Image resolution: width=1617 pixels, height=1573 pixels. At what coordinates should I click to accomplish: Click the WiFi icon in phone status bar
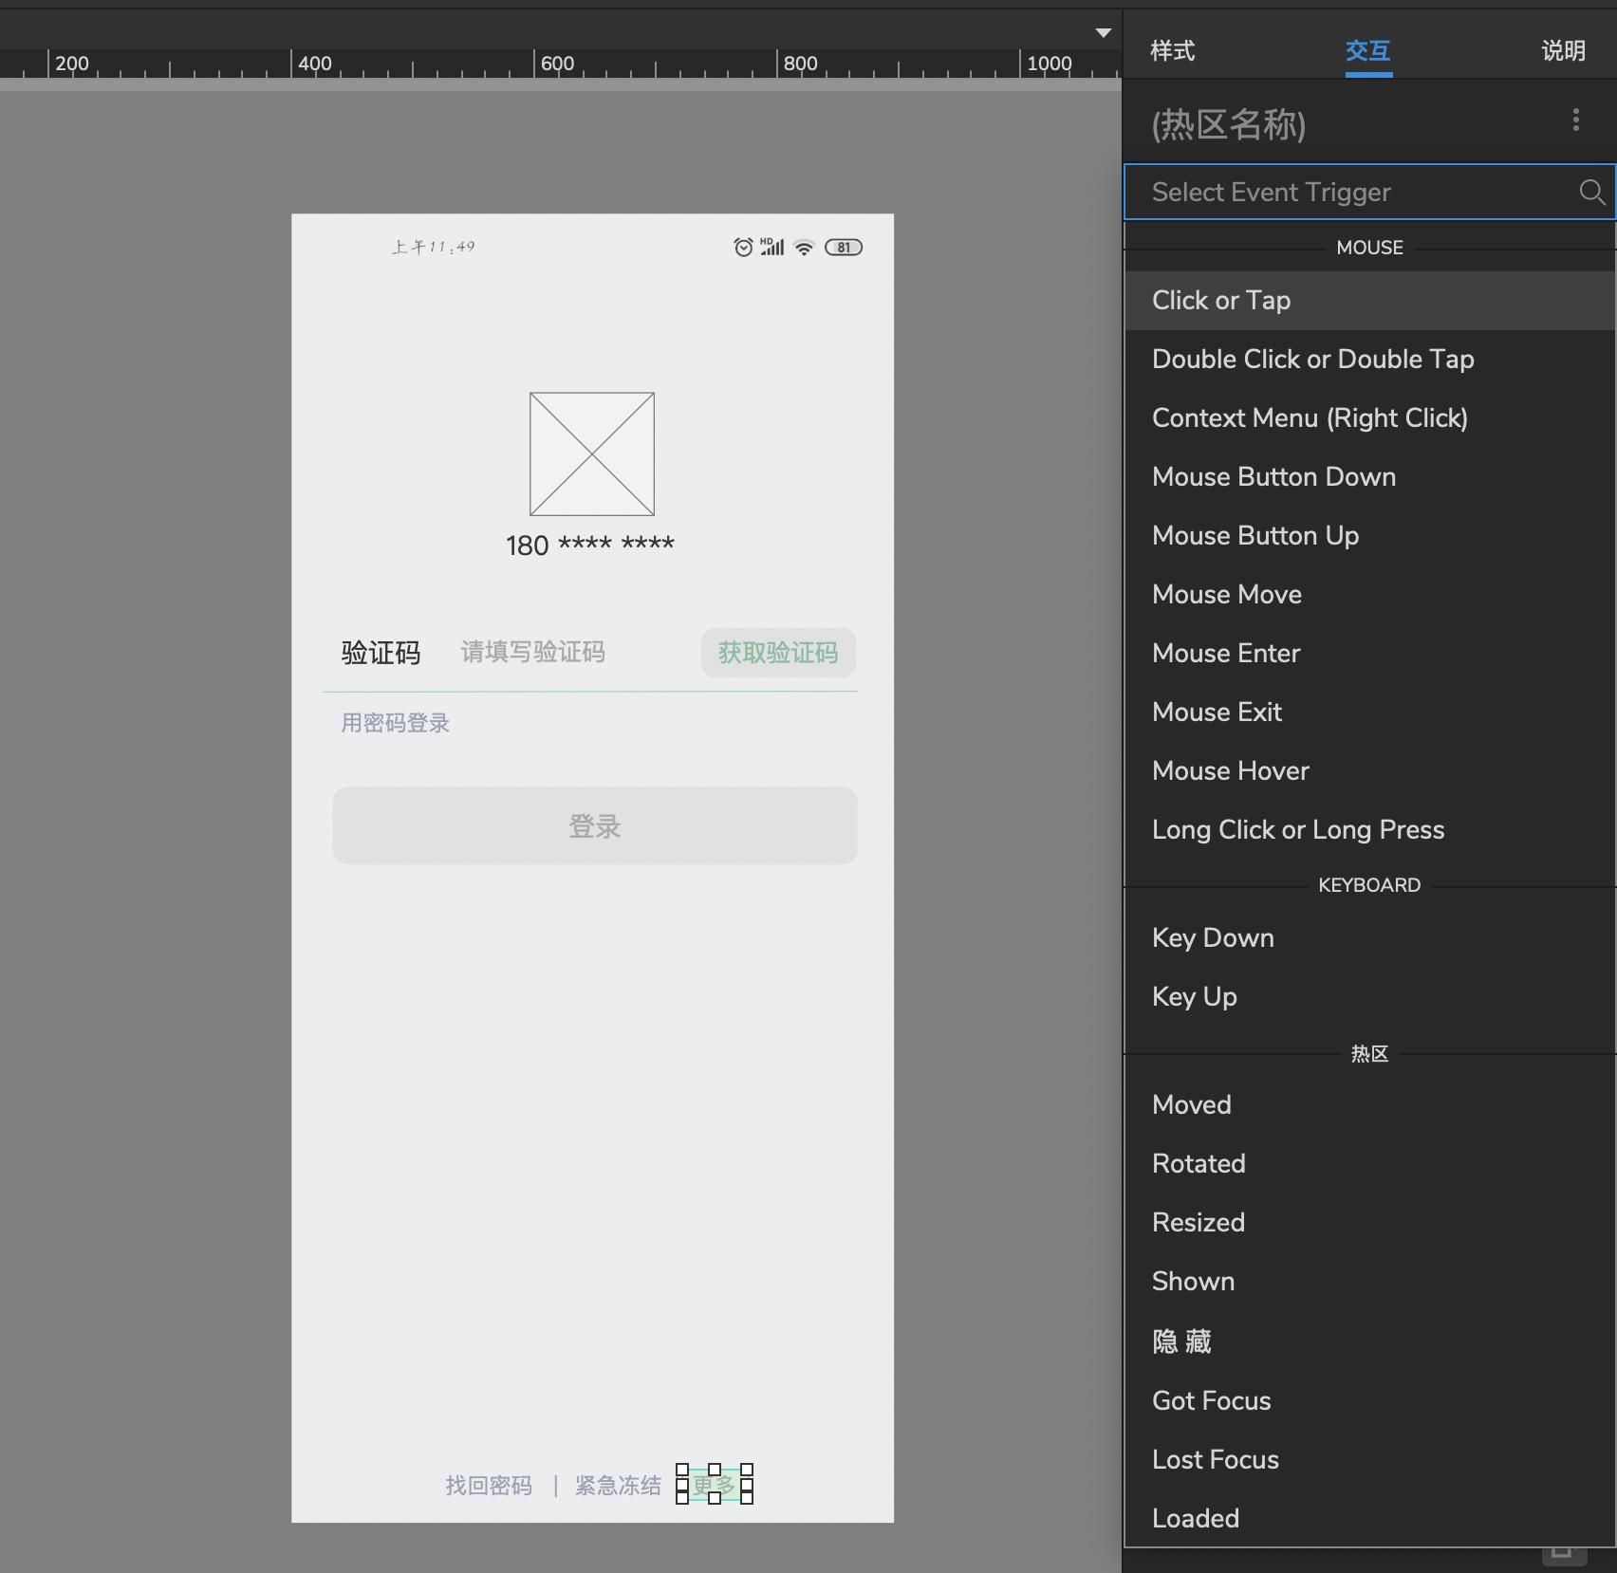click(804, 248)
